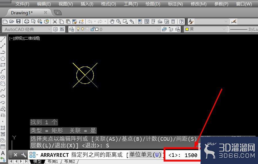The height and width of the screenshot is (164, 258).
Task: Select the Line tool in Draw toolbar
Action: pyautogui.click(x=3, y=39)
